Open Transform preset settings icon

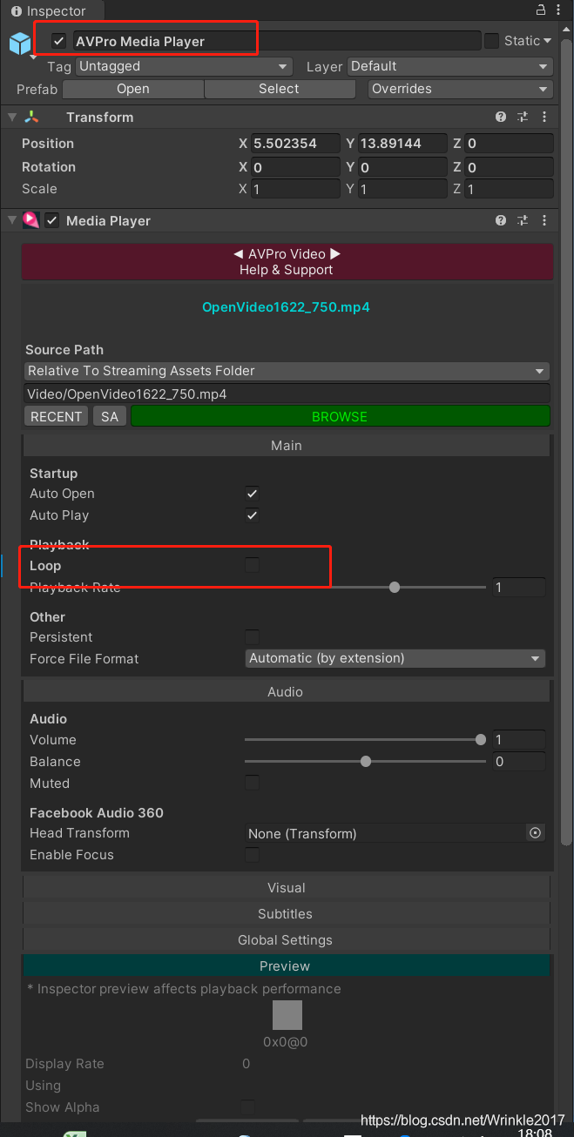[523, 118]
